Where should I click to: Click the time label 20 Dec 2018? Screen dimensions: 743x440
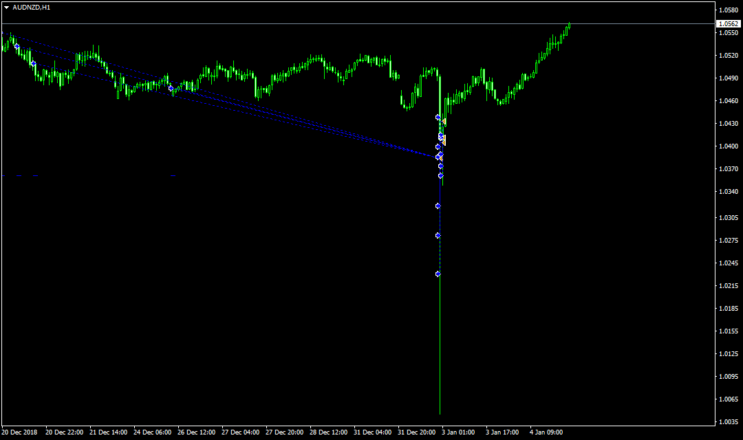click(19, 432)
